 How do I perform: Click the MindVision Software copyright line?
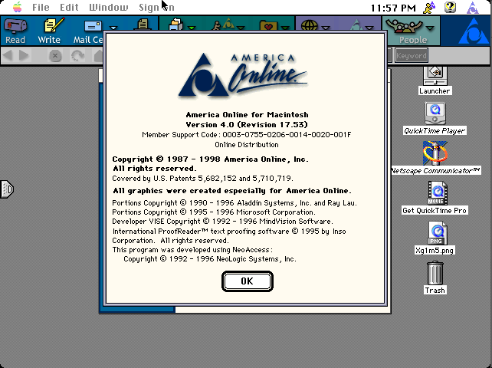coord(222,222)
